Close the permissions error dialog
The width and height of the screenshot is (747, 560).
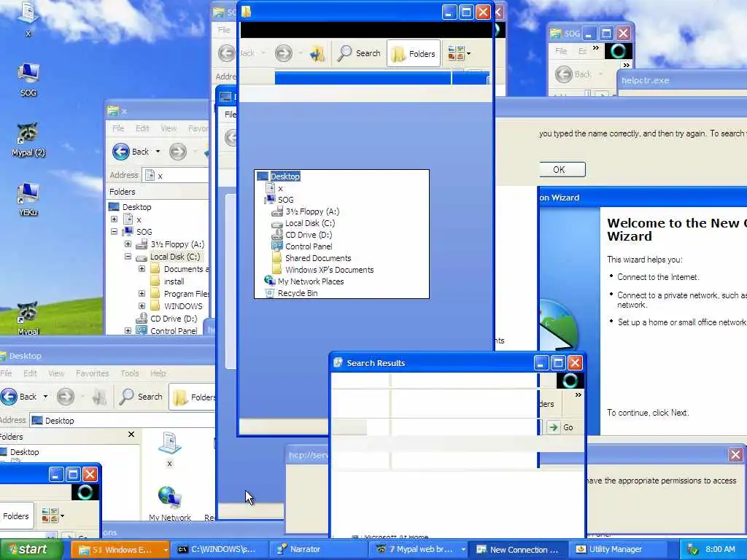click(735, 455)
